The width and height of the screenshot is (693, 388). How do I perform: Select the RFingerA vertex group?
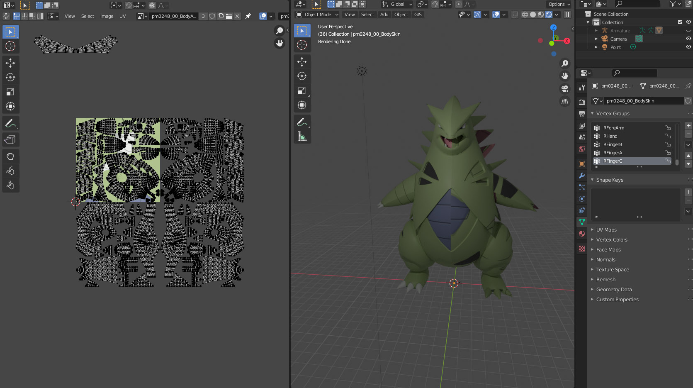[632, 153]
